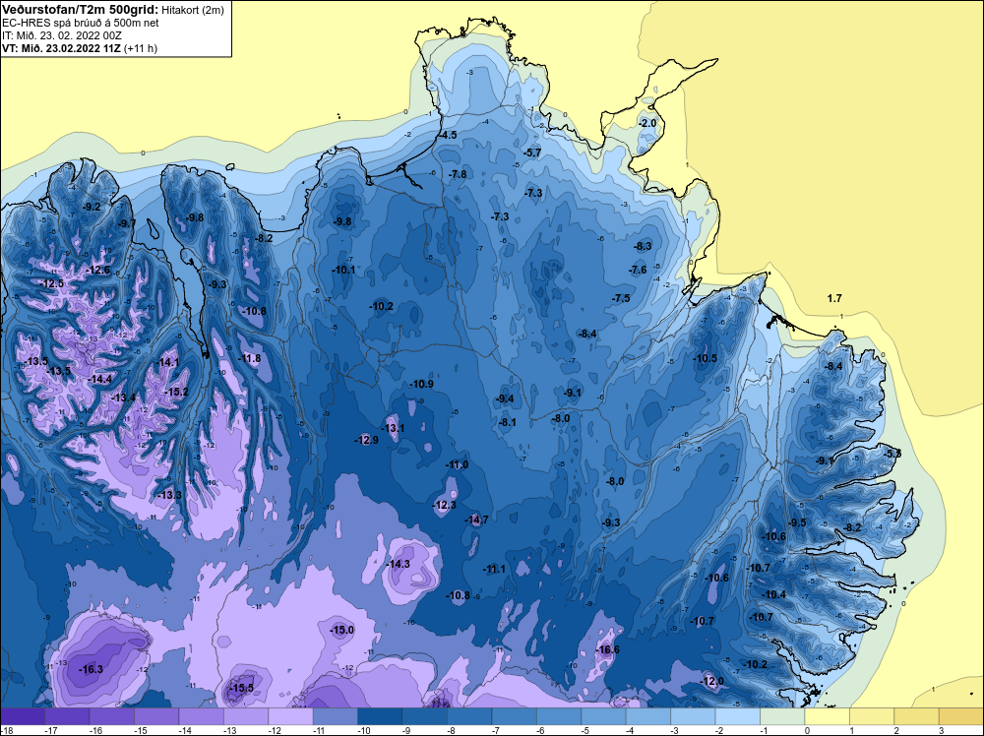Viewport: 984px width, 736px height.
Task: Click the '-9.5' temperature label
Action: pyautogui.click(x=797, y=522)
